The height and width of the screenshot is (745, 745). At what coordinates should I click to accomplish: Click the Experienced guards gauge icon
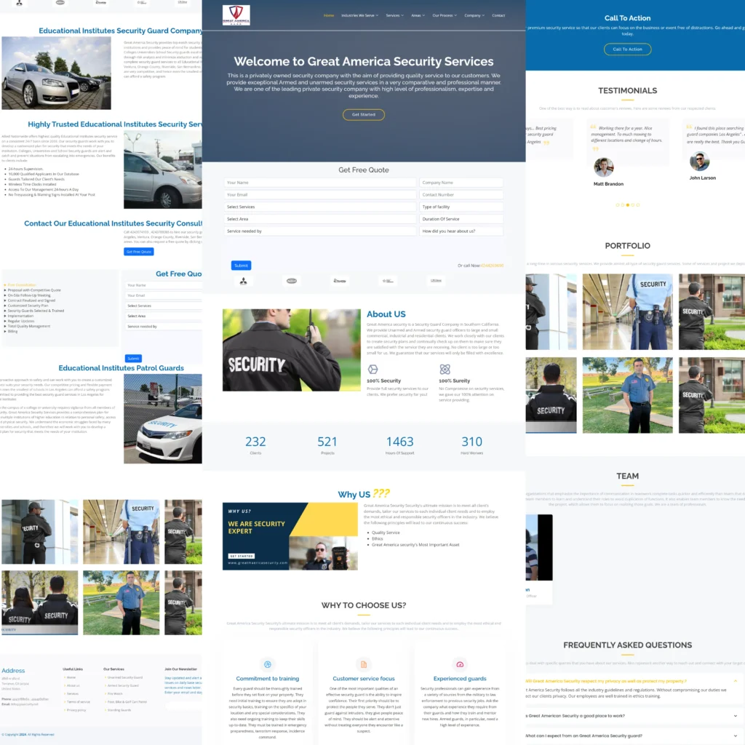point(460,664)
